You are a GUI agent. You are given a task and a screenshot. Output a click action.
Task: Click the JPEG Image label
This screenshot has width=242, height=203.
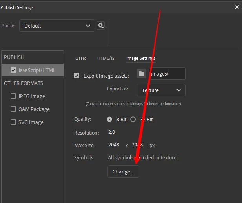[32, 96]
